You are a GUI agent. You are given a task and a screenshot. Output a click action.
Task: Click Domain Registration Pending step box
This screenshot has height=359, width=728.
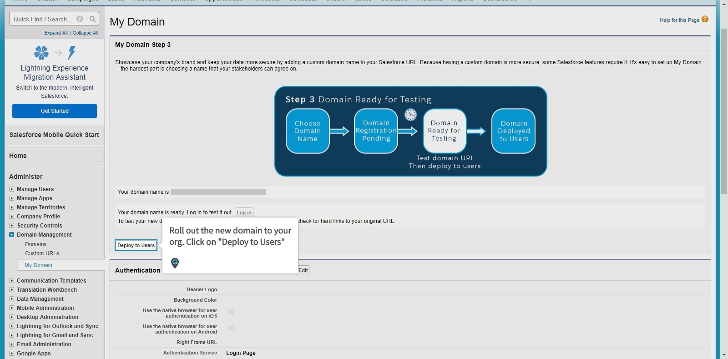[x=376, y=131]
